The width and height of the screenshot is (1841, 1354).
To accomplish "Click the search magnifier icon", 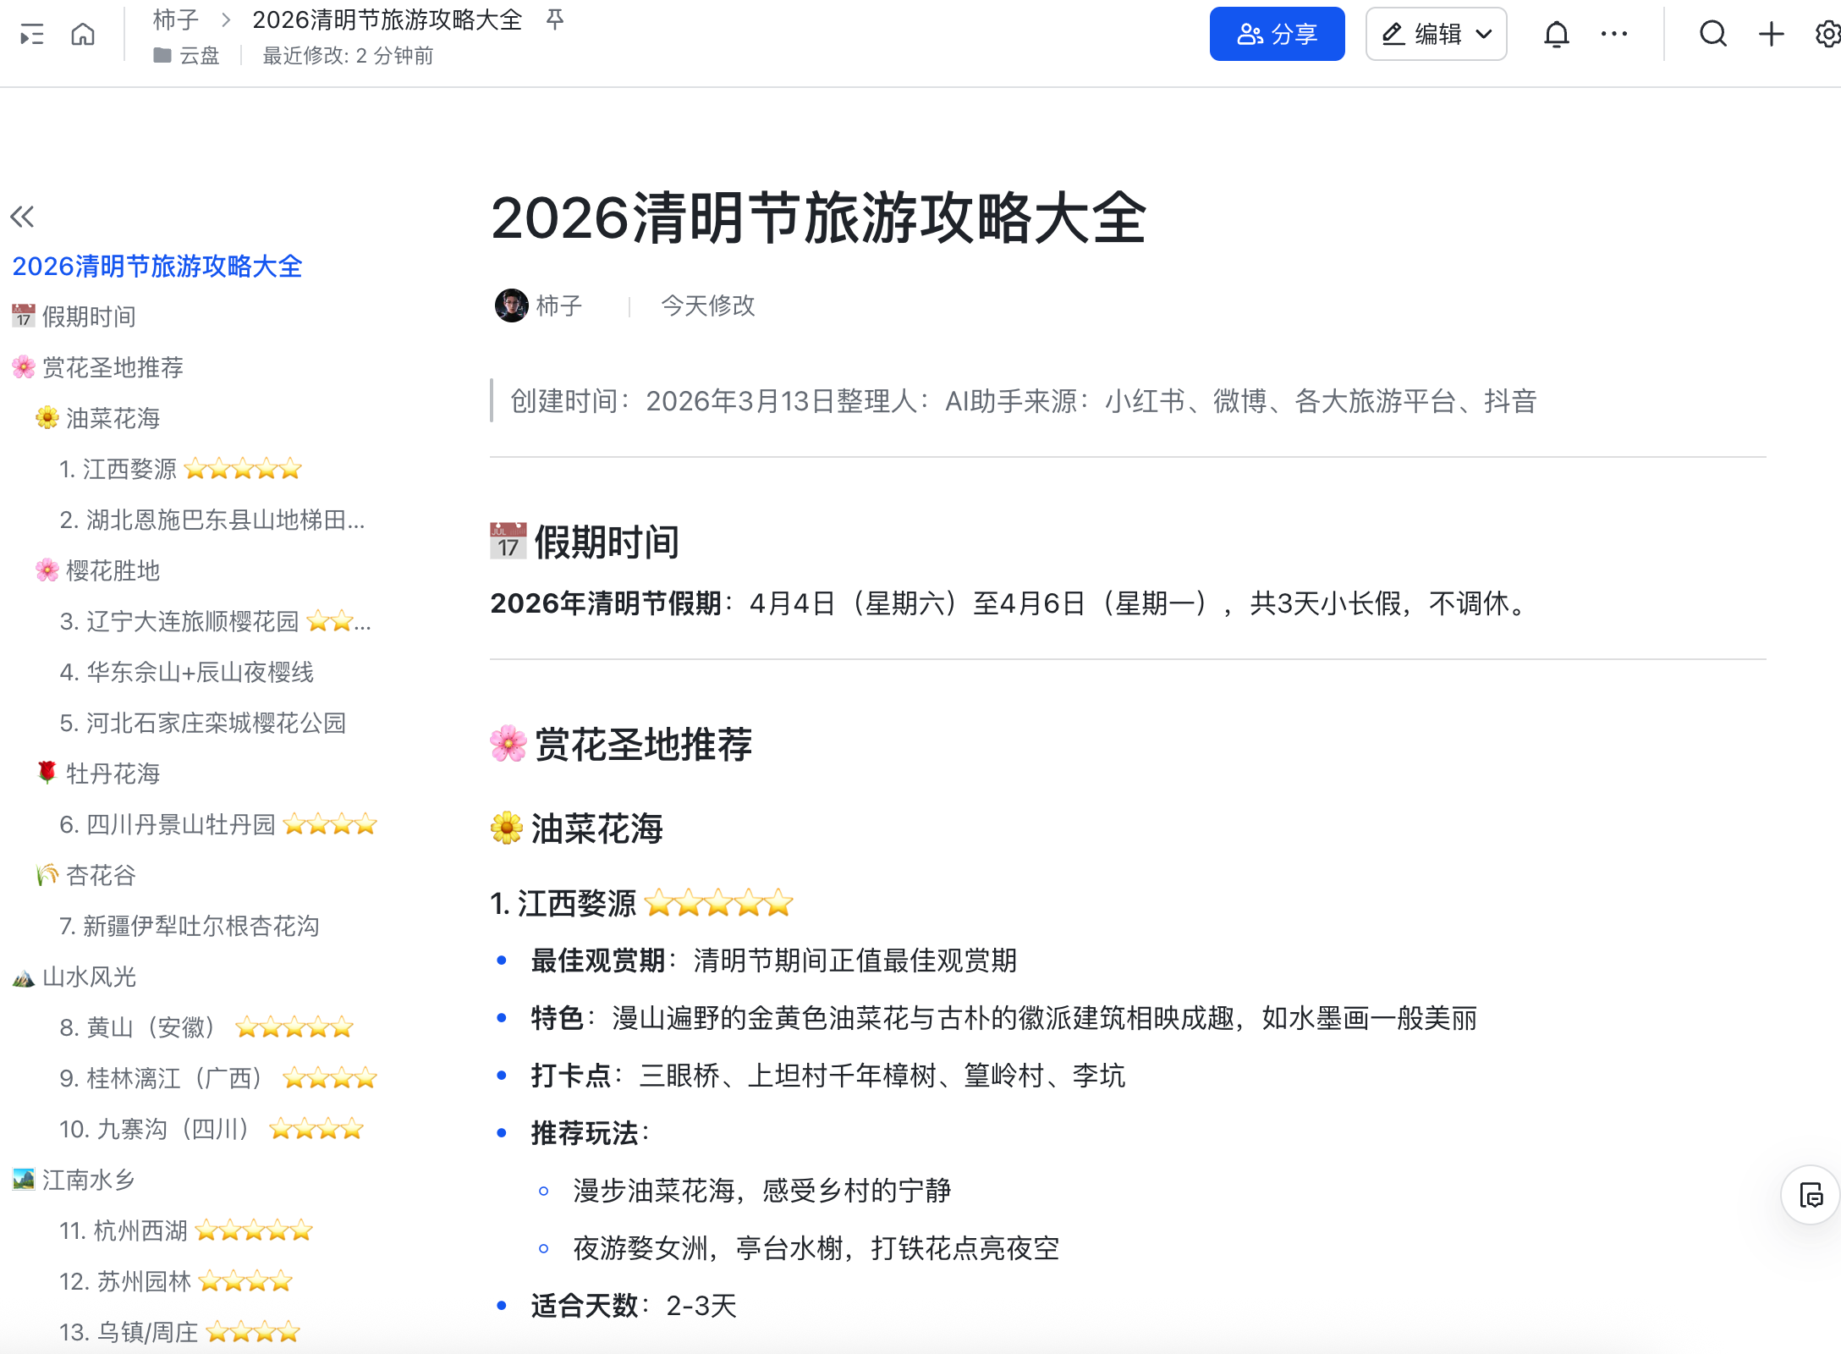I will click(x=1713, y=35).
